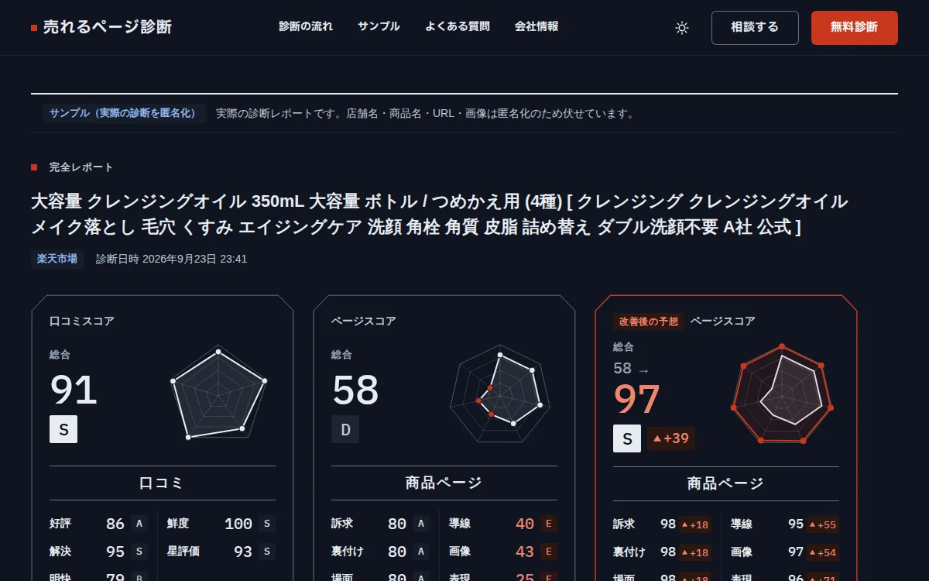Viewport: 929px width, 581px height.
Task: Click the pentagon radar chart in 口コミスコア
Action: pos(219,394)
